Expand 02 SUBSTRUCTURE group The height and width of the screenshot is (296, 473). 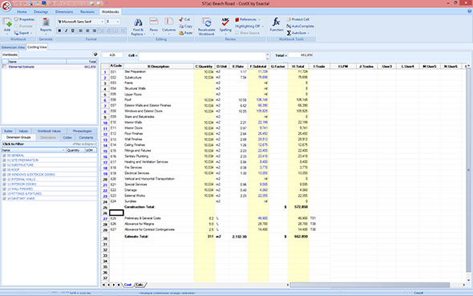pos(4,165)
